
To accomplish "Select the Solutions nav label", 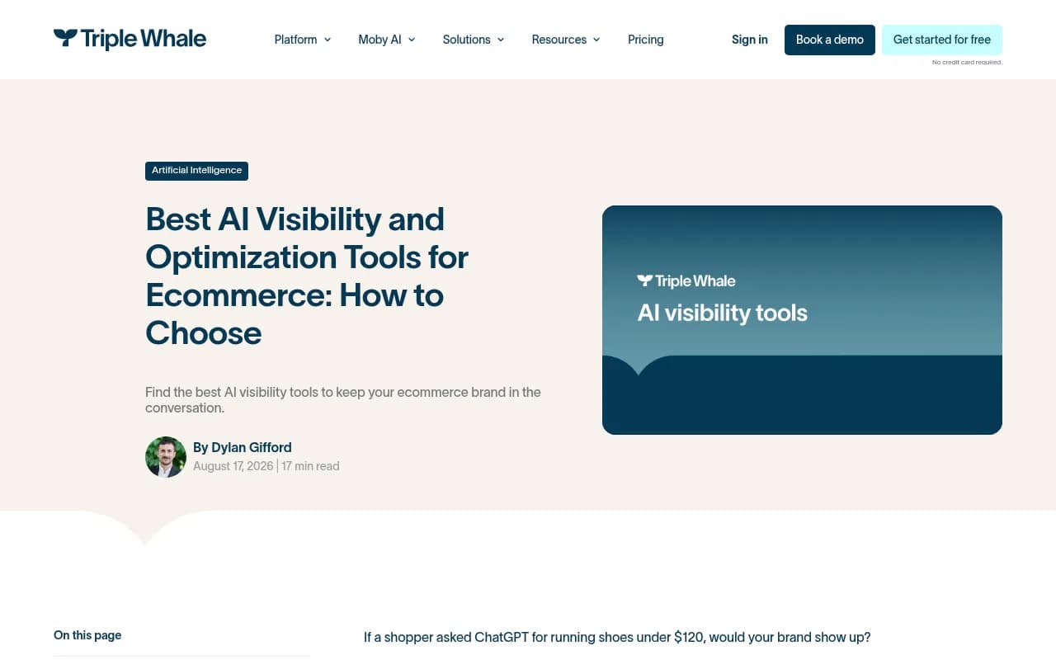I will 466,40.
